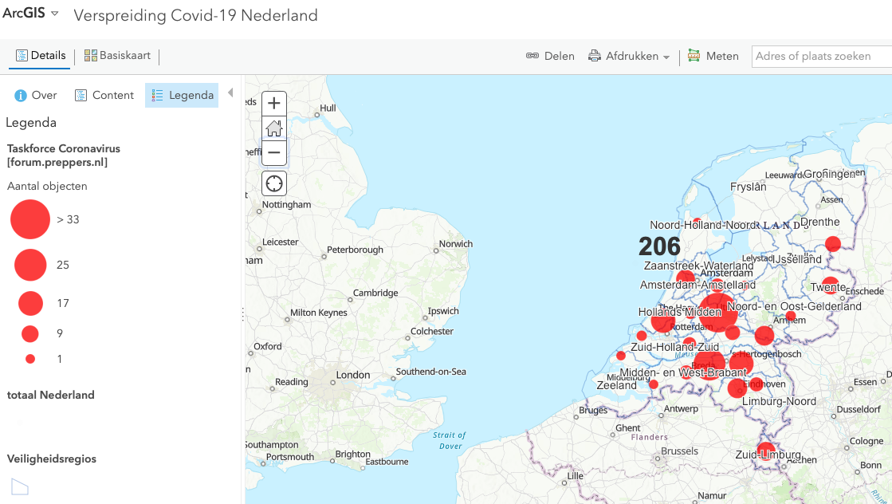Focus the address or place search field
This screenshot has width=892, height=504.
[822, 57]
